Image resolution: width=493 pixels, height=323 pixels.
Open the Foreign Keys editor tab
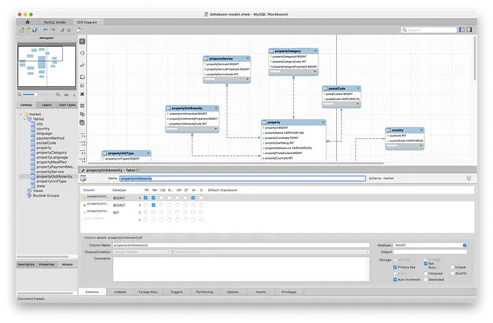point(148,292)
